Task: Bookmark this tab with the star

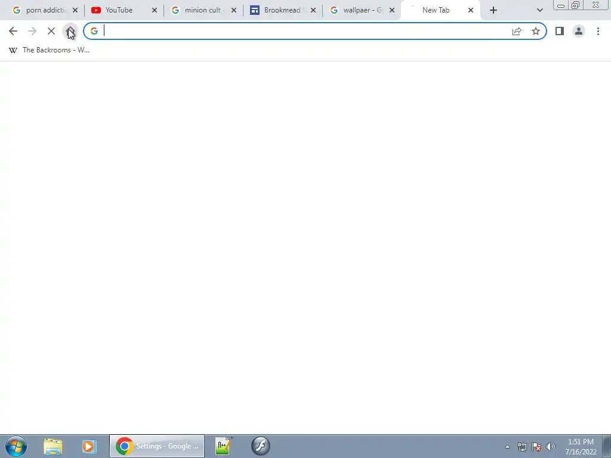Action: coord(536,31)
